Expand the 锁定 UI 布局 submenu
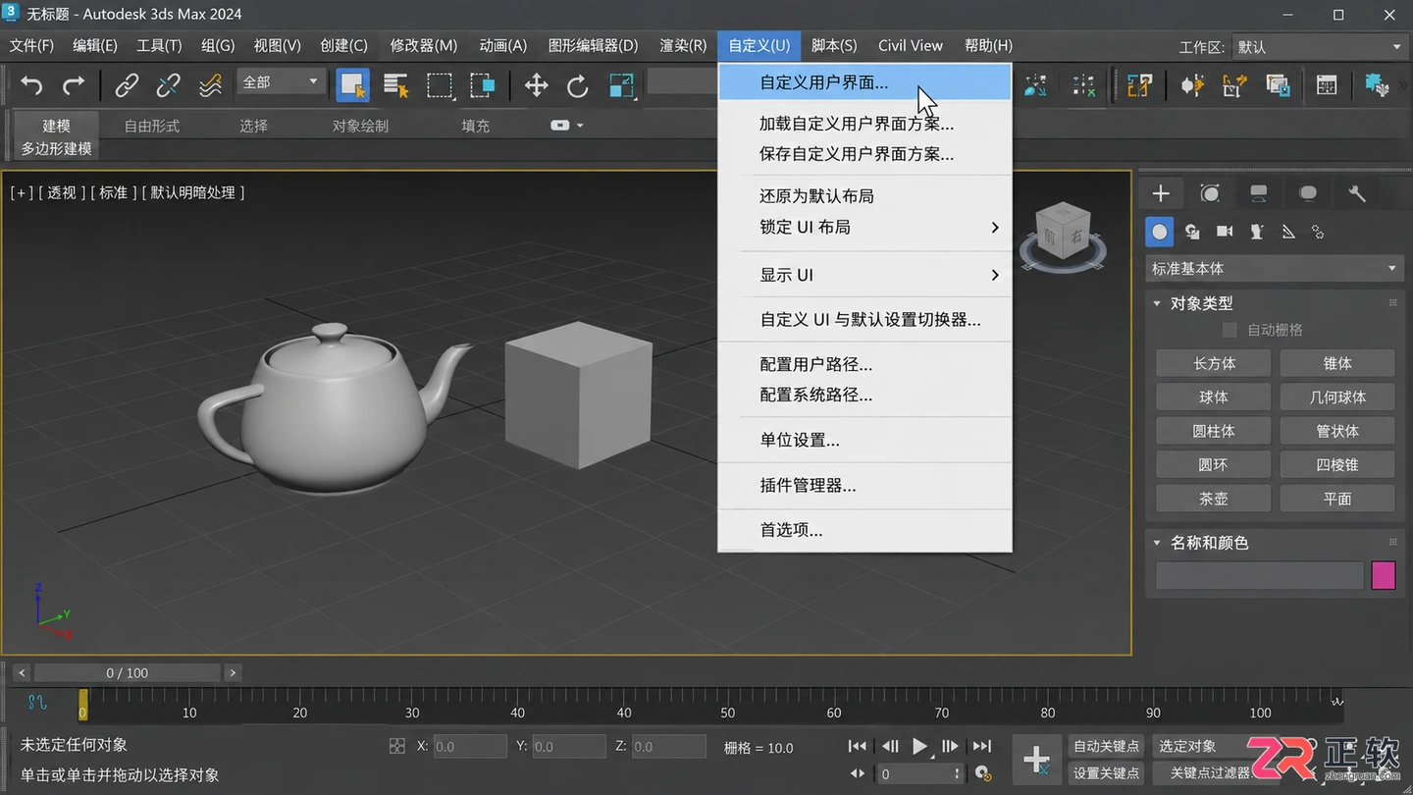The width and height of the screenshot is (1413, 795). point(864,227)
